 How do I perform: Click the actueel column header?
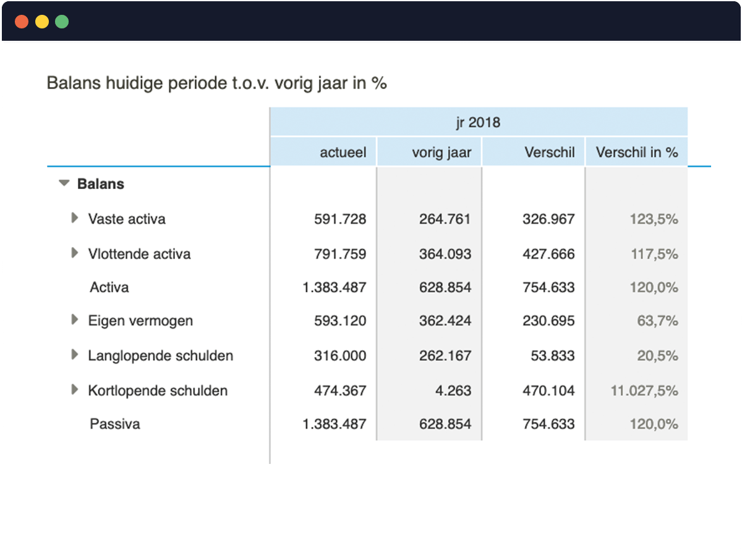click(x=341, y=151)
